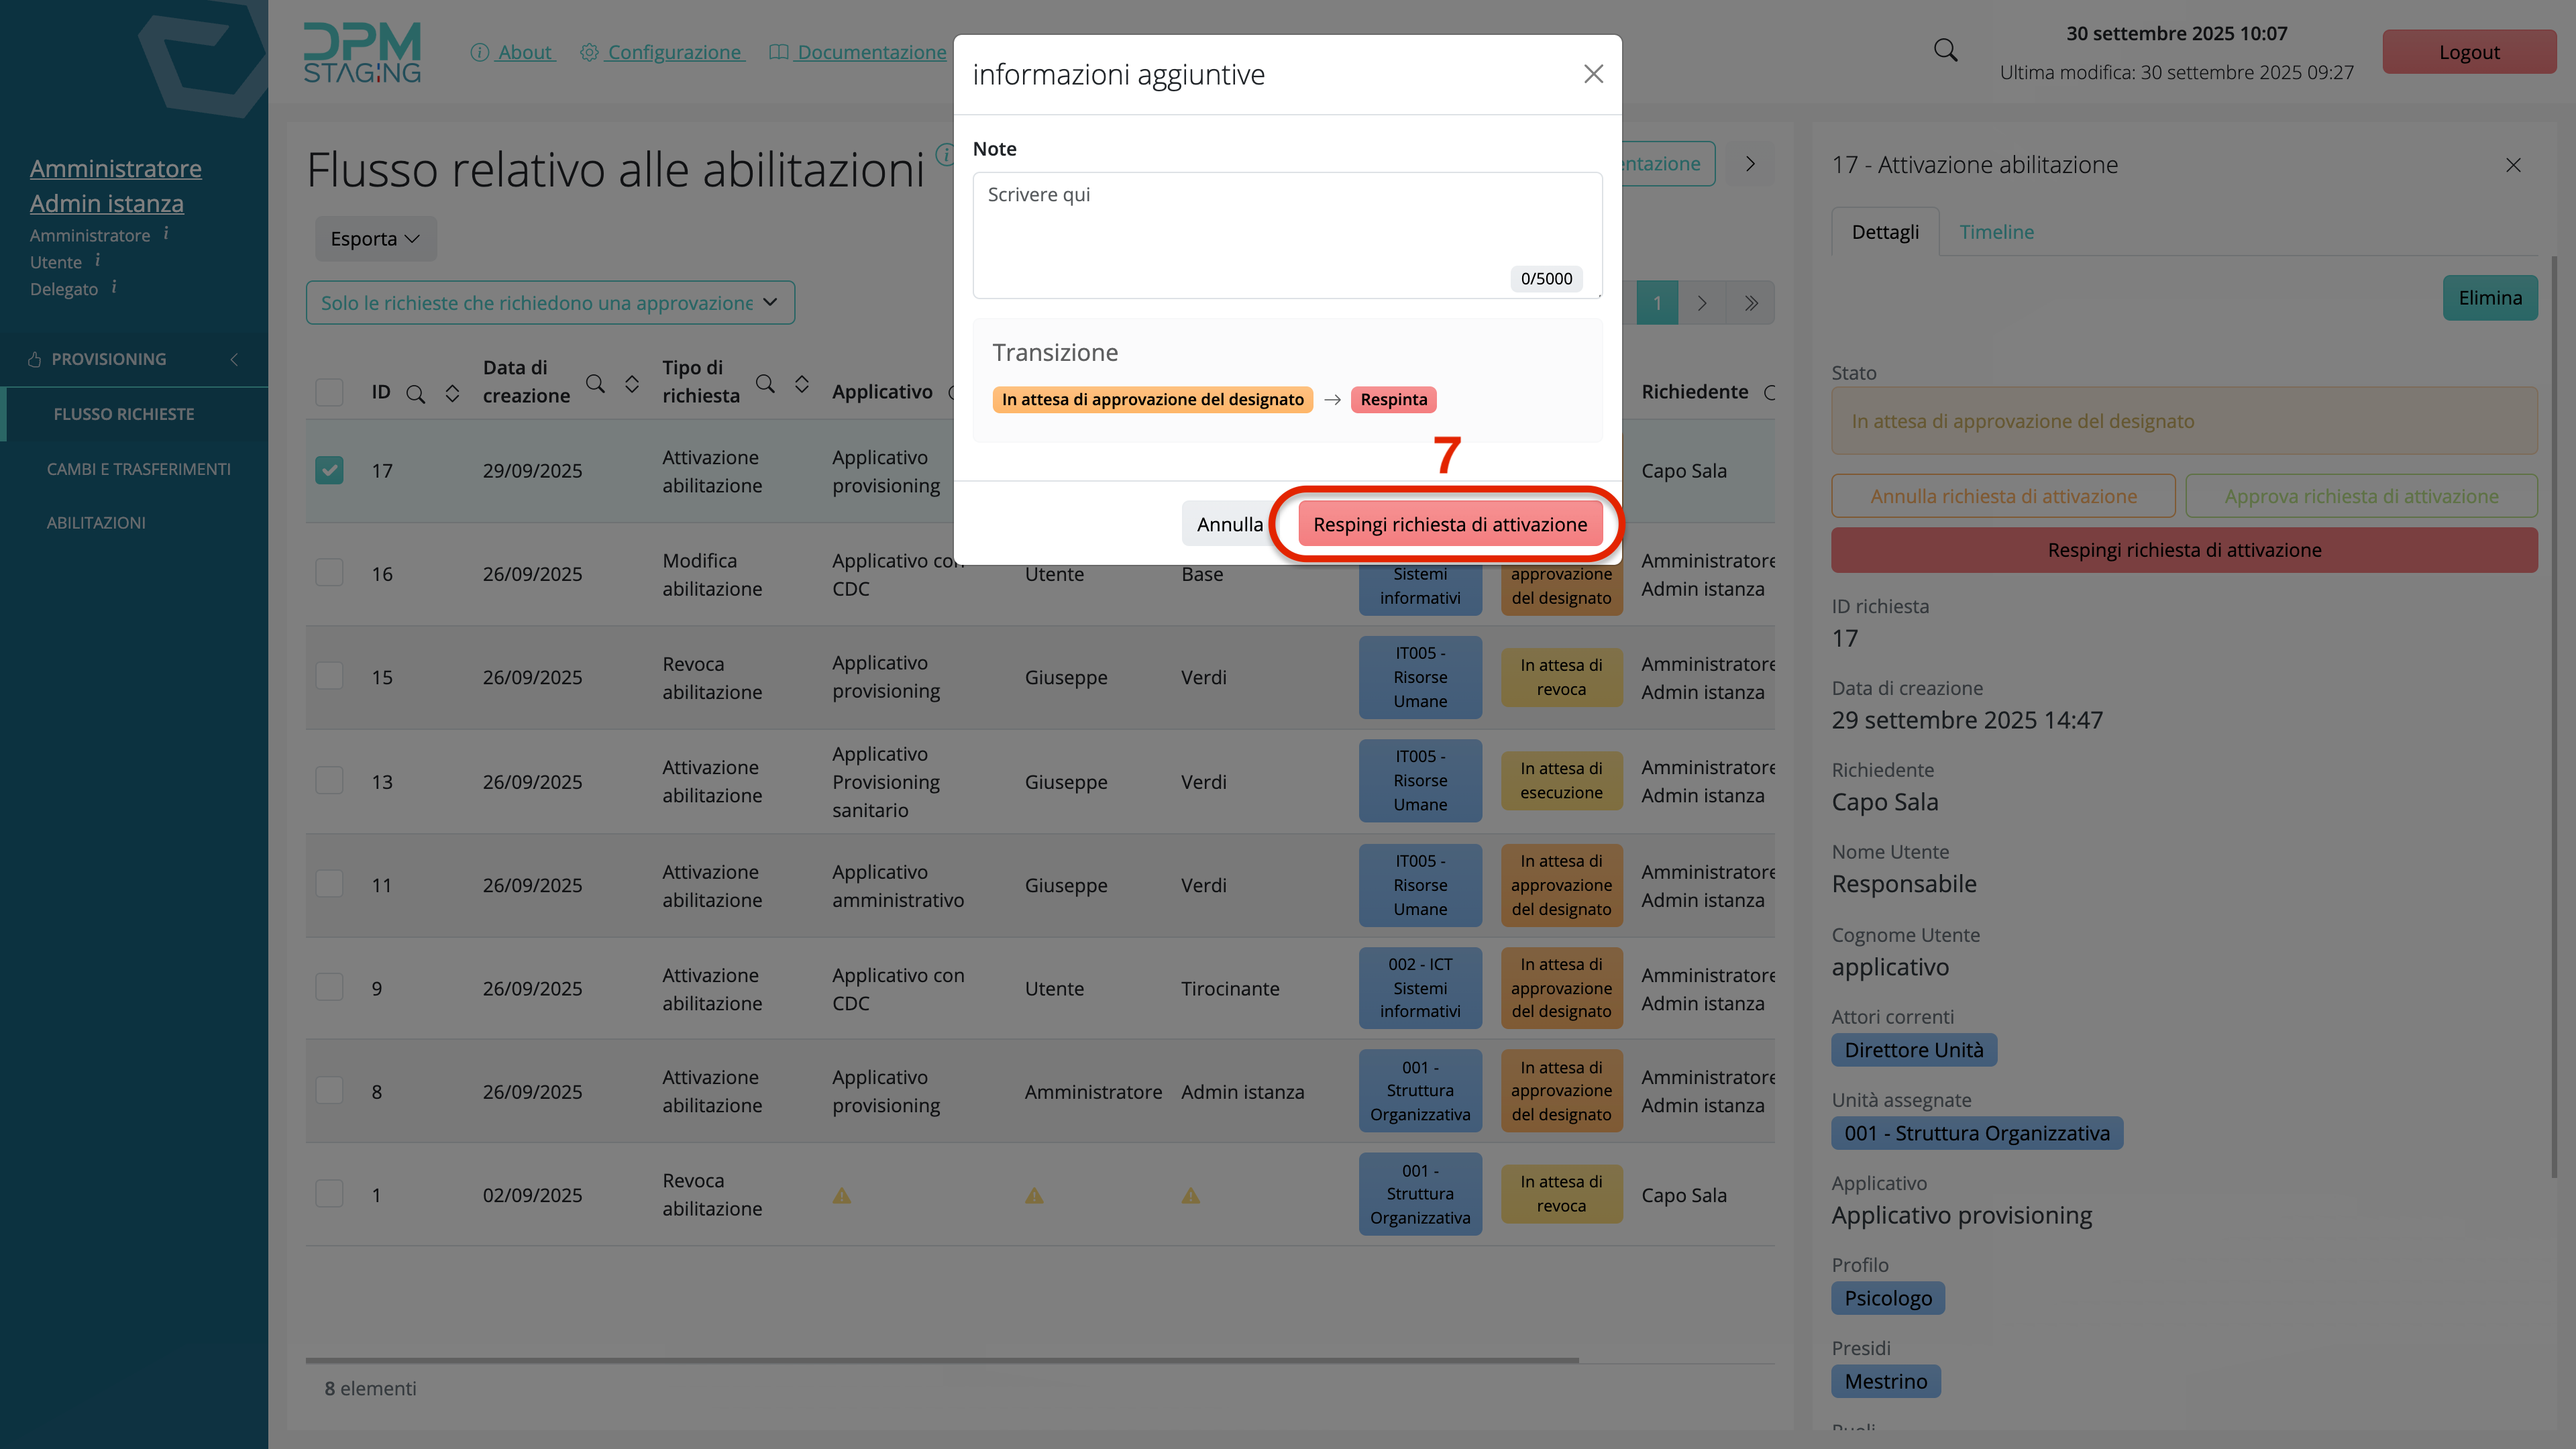The width and height of the screenshot is (2576, 1449).
Task: Expand the approval requests filter dropdown
Action: [550, 303]
